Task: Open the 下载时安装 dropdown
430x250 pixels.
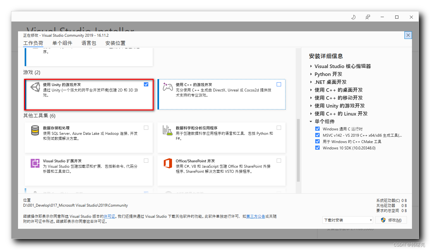Action: [x=348, y=220]
